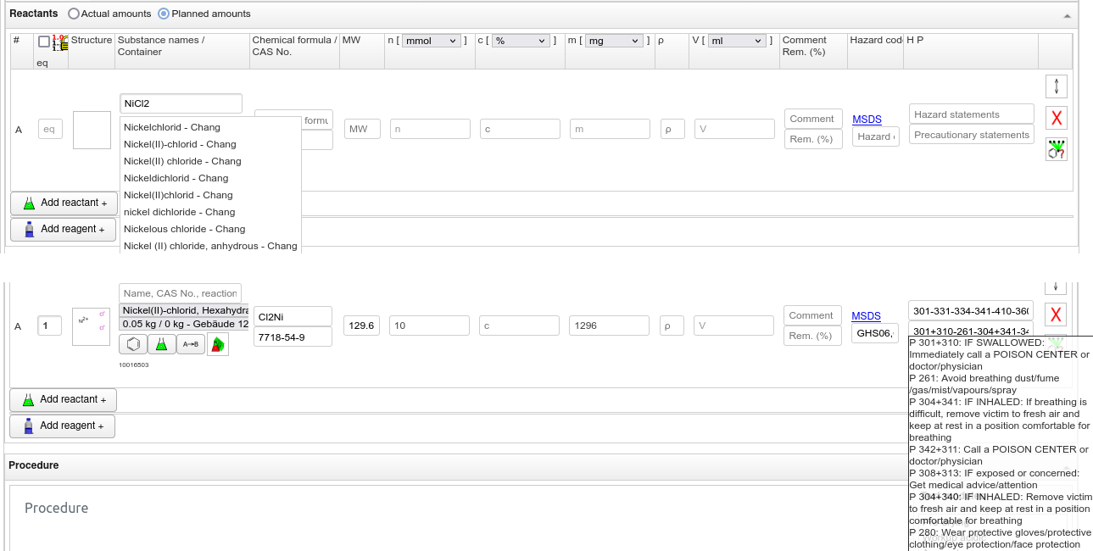The width and height of the screenshot is (1093, 551).
Task: Open the % concentration unit dropdown
Action: [521, 41]
